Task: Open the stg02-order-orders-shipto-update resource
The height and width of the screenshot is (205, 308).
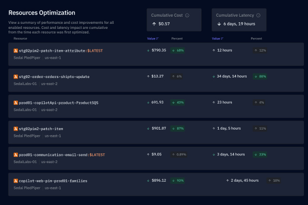Action: (54, 76)
